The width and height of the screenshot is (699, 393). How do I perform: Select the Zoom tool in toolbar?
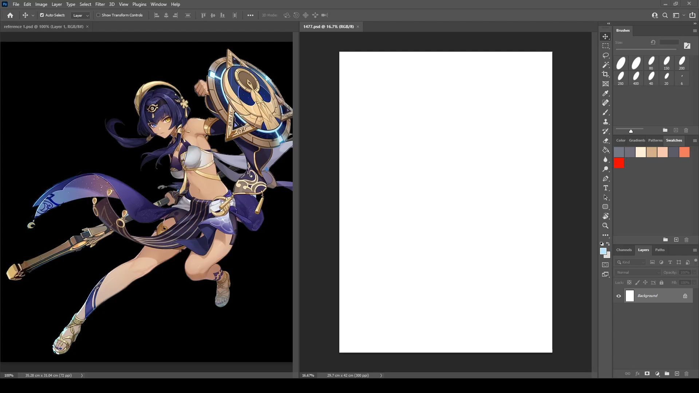click(x=605, y=226)
